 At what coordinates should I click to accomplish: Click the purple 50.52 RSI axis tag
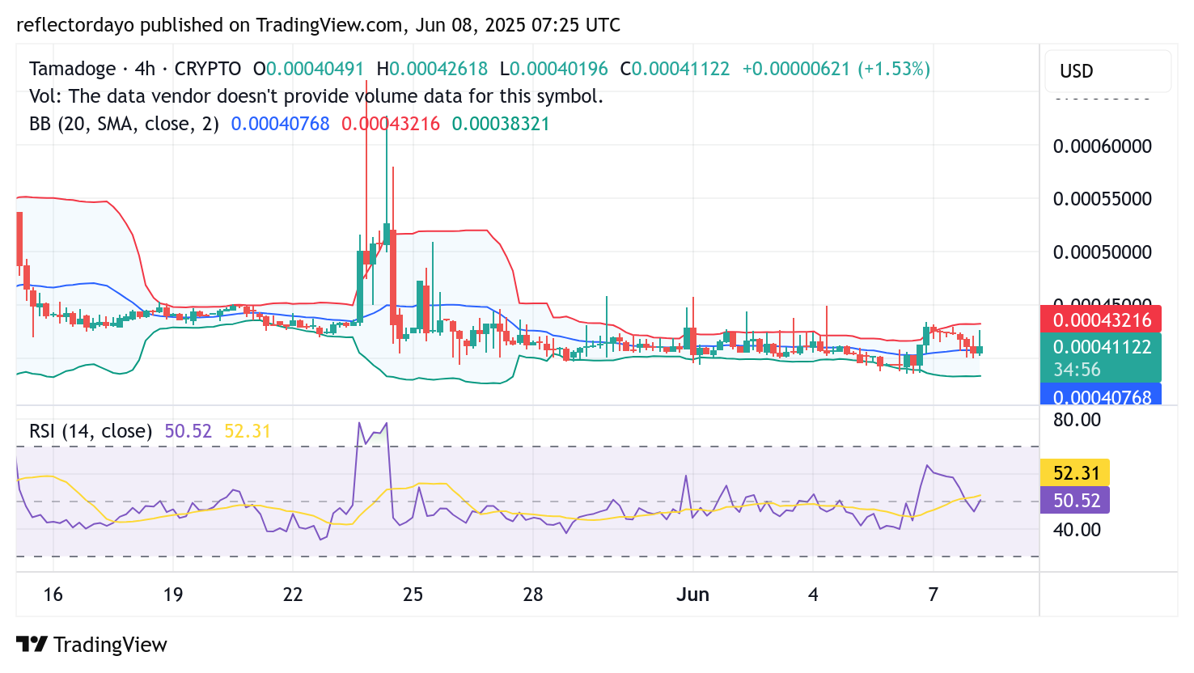1075,501
